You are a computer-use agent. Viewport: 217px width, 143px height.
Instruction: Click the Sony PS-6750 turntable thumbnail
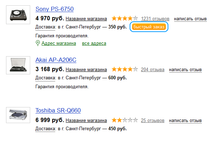(x=17, y=15)
